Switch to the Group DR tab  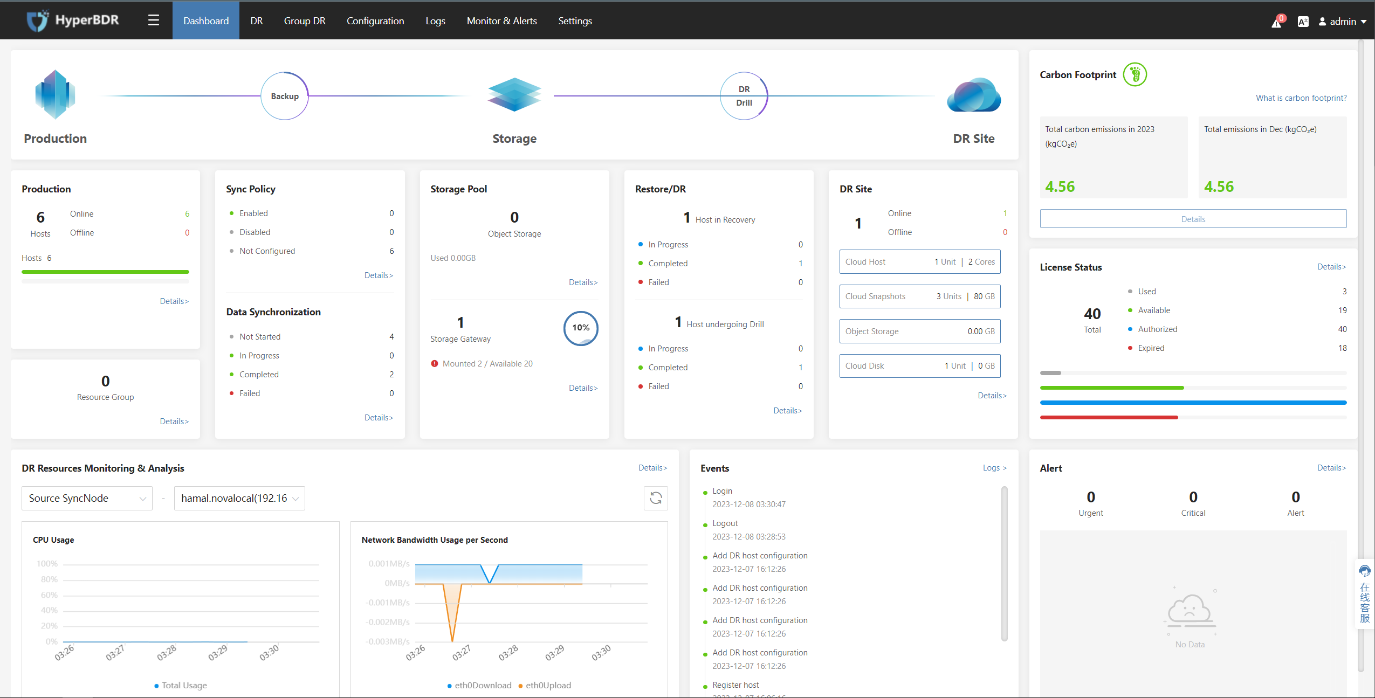point(305,20)
